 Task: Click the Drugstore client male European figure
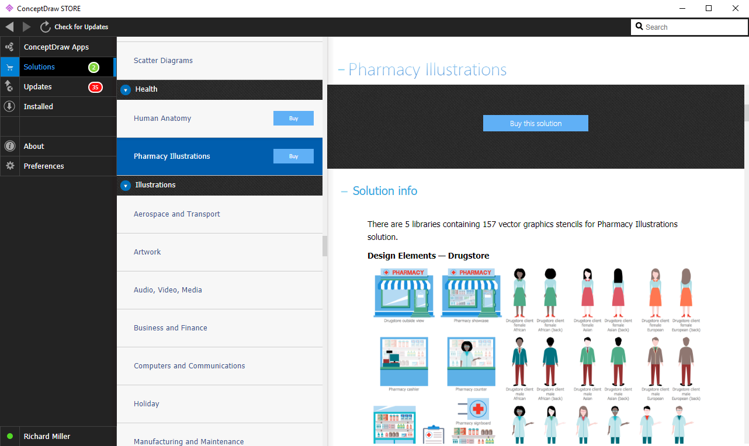(x=656, y=361)
